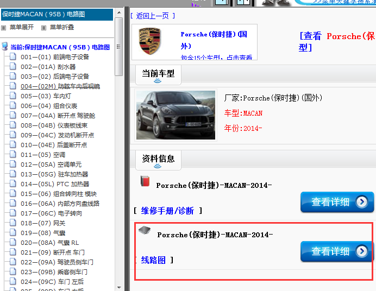Select 023—(09B) 乘客侧车门
Screen dimensions: 376x291
pyautogui.click(x=54, y=272)
